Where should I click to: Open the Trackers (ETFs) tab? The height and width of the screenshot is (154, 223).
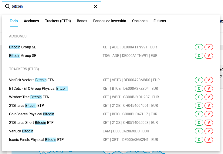pos(58,21)
